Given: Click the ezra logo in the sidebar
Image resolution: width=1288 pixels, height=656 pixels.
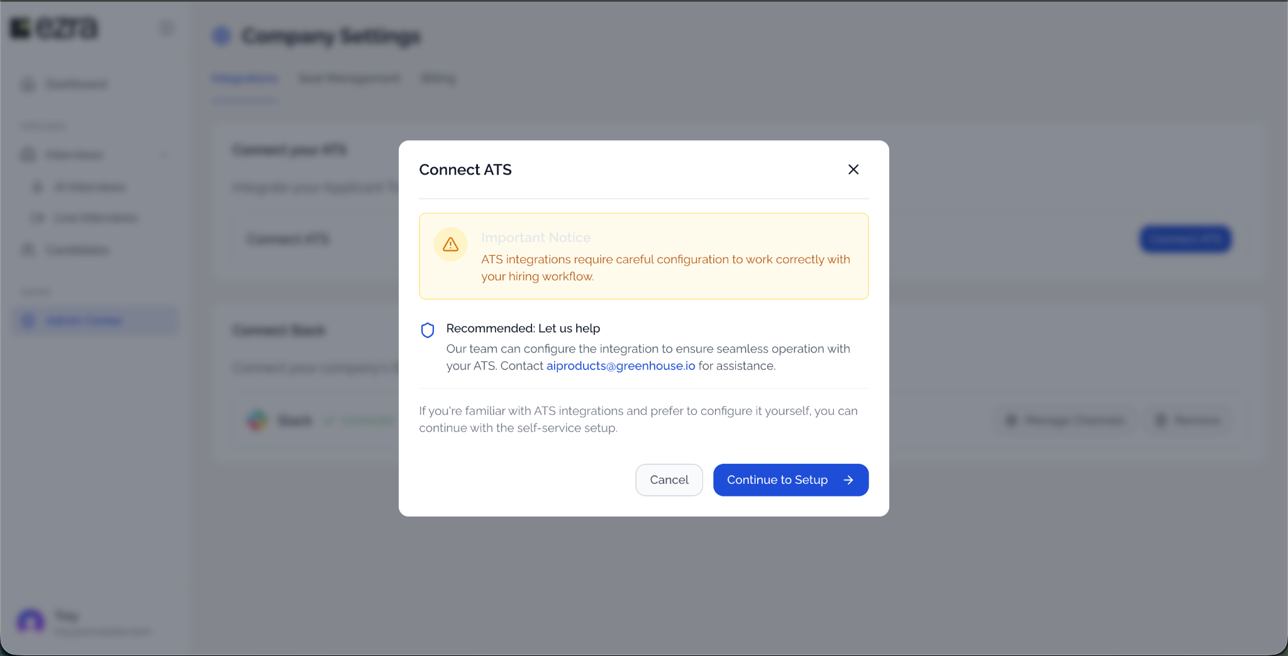Looking at the screenshot, I should [x=55, y=28].
